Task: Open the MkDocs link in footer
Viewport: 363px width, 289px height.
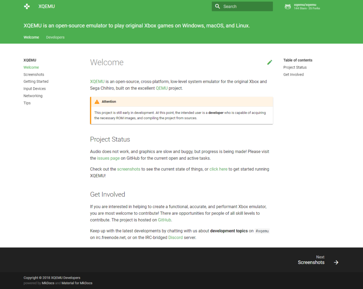Action: point(48,283)
